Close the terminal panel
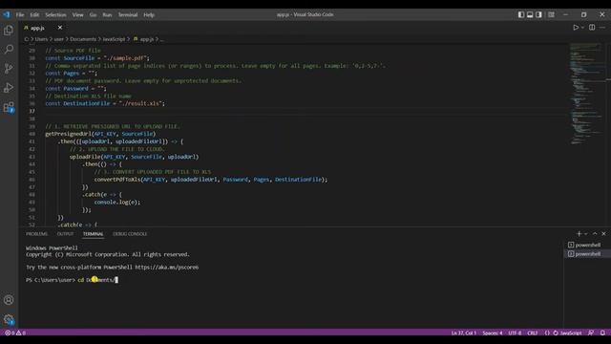Viewport: 611px width, 344px height. [x=604, y=233]
